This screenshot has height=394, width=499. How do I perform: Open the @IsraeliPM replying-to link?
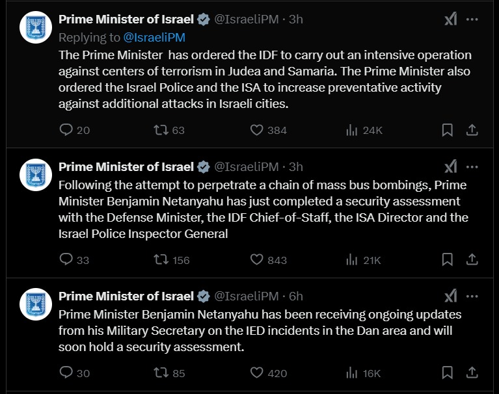point(154,38)
